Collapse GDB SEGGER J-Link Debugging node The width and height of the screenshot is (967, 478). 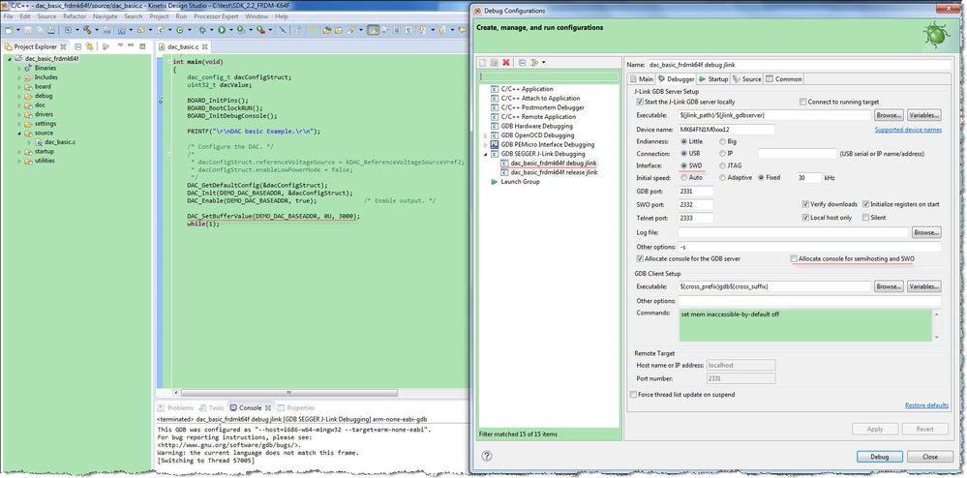[x=485, y=154]
